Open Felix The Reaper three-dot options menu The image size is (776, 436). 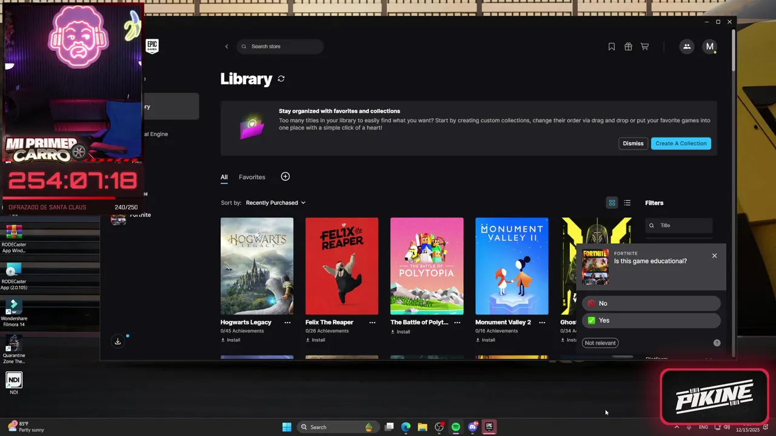pos(372,323)
